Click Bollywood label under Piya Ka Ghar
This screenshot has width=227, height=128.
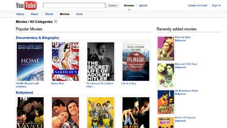pos(181,41)
